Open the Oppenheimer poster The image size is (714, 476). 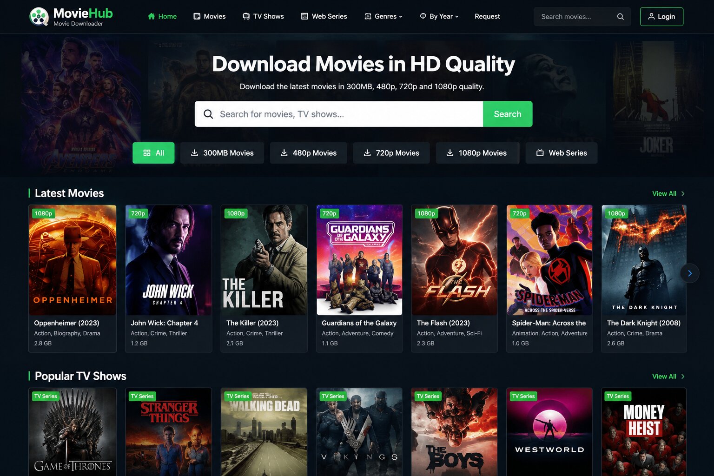73,260
